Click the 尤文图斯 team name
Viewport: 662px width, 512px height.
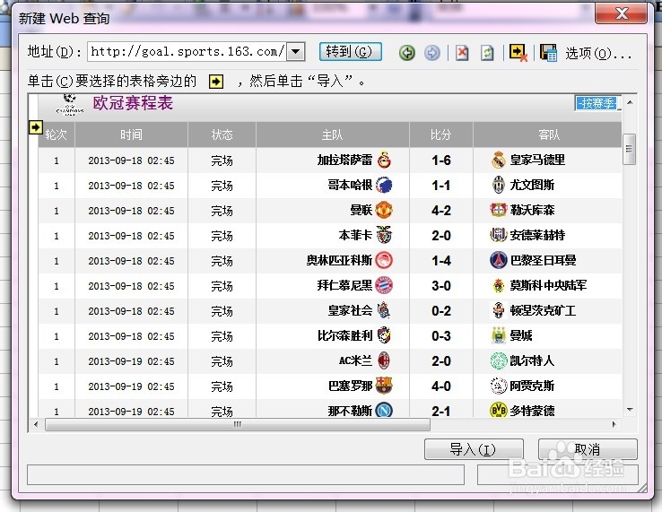(532, 185)
